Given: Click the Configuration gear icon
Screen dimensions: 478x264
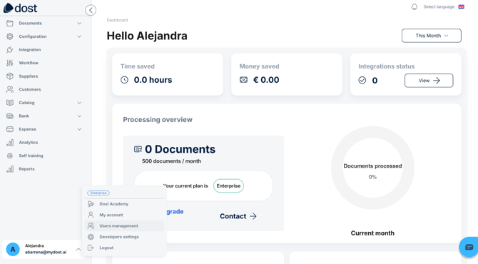Looking at the screenshot, I should 10,36.
